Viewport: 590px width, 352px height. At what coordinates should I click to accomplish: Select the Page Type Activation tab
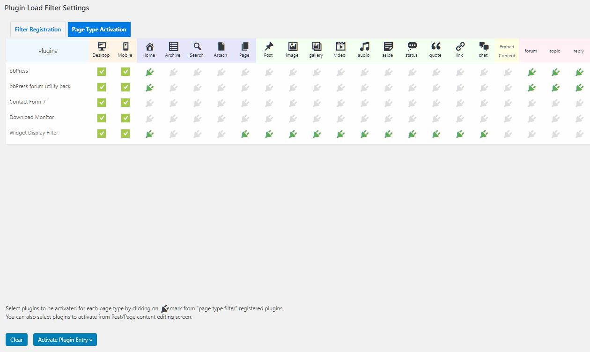(x=99, y=29)
